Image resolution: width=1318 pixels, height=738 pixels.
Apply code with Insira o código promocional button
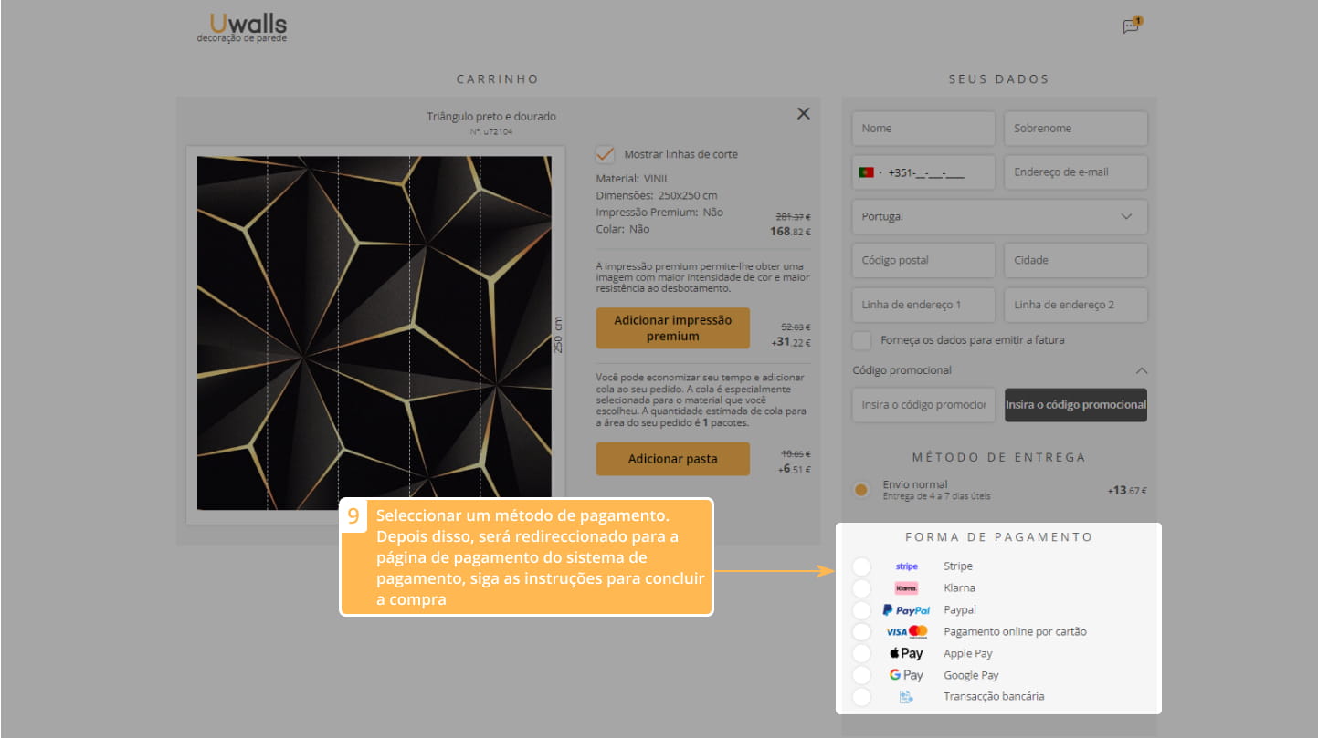1075,405
